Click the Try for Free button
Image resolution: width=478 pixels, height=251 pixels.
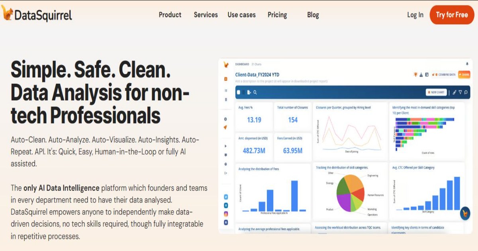point(452,15)
